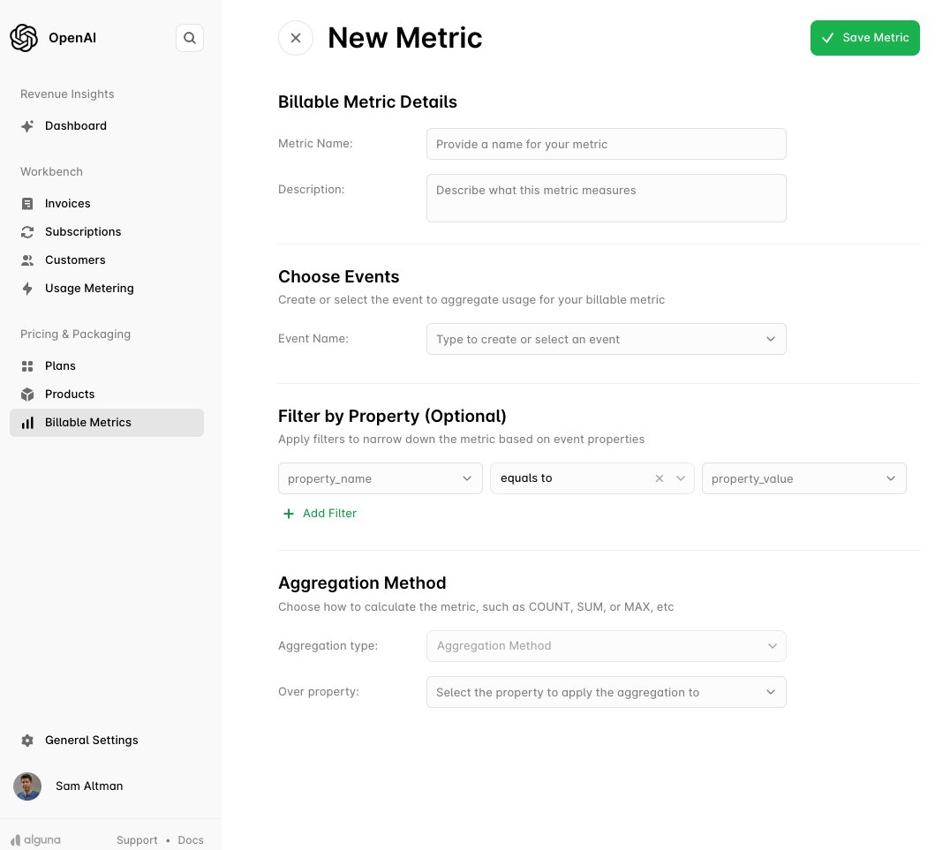Open the Over property dropdown

click(x=606, y=693)
